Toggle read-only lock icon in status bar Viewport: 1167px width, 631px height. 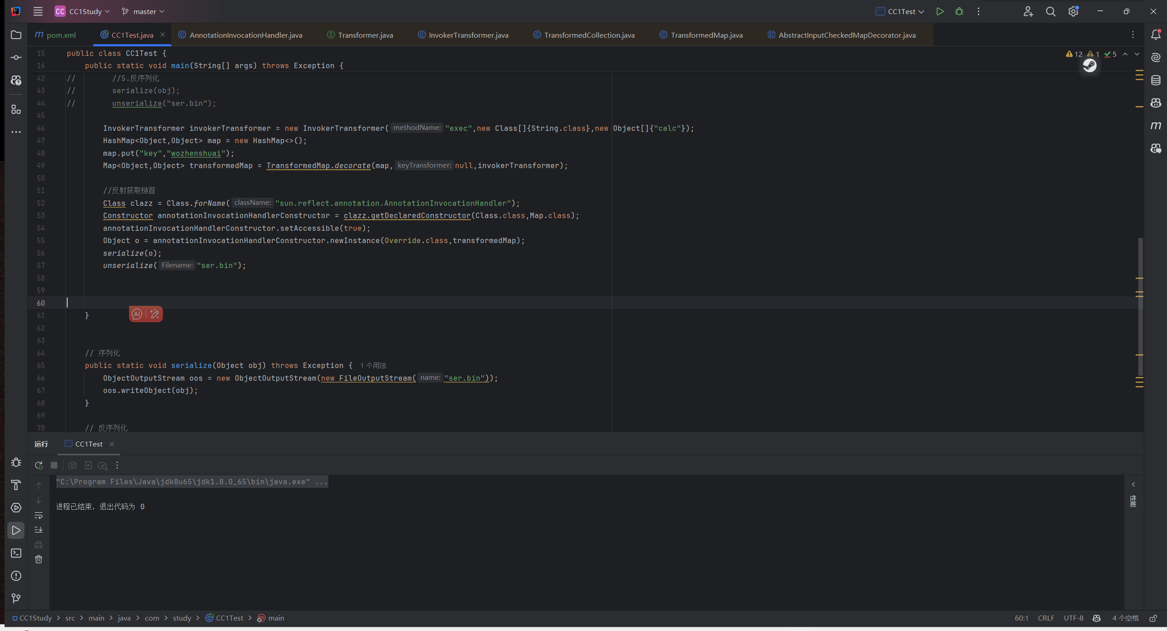[x=1152, y=618]
